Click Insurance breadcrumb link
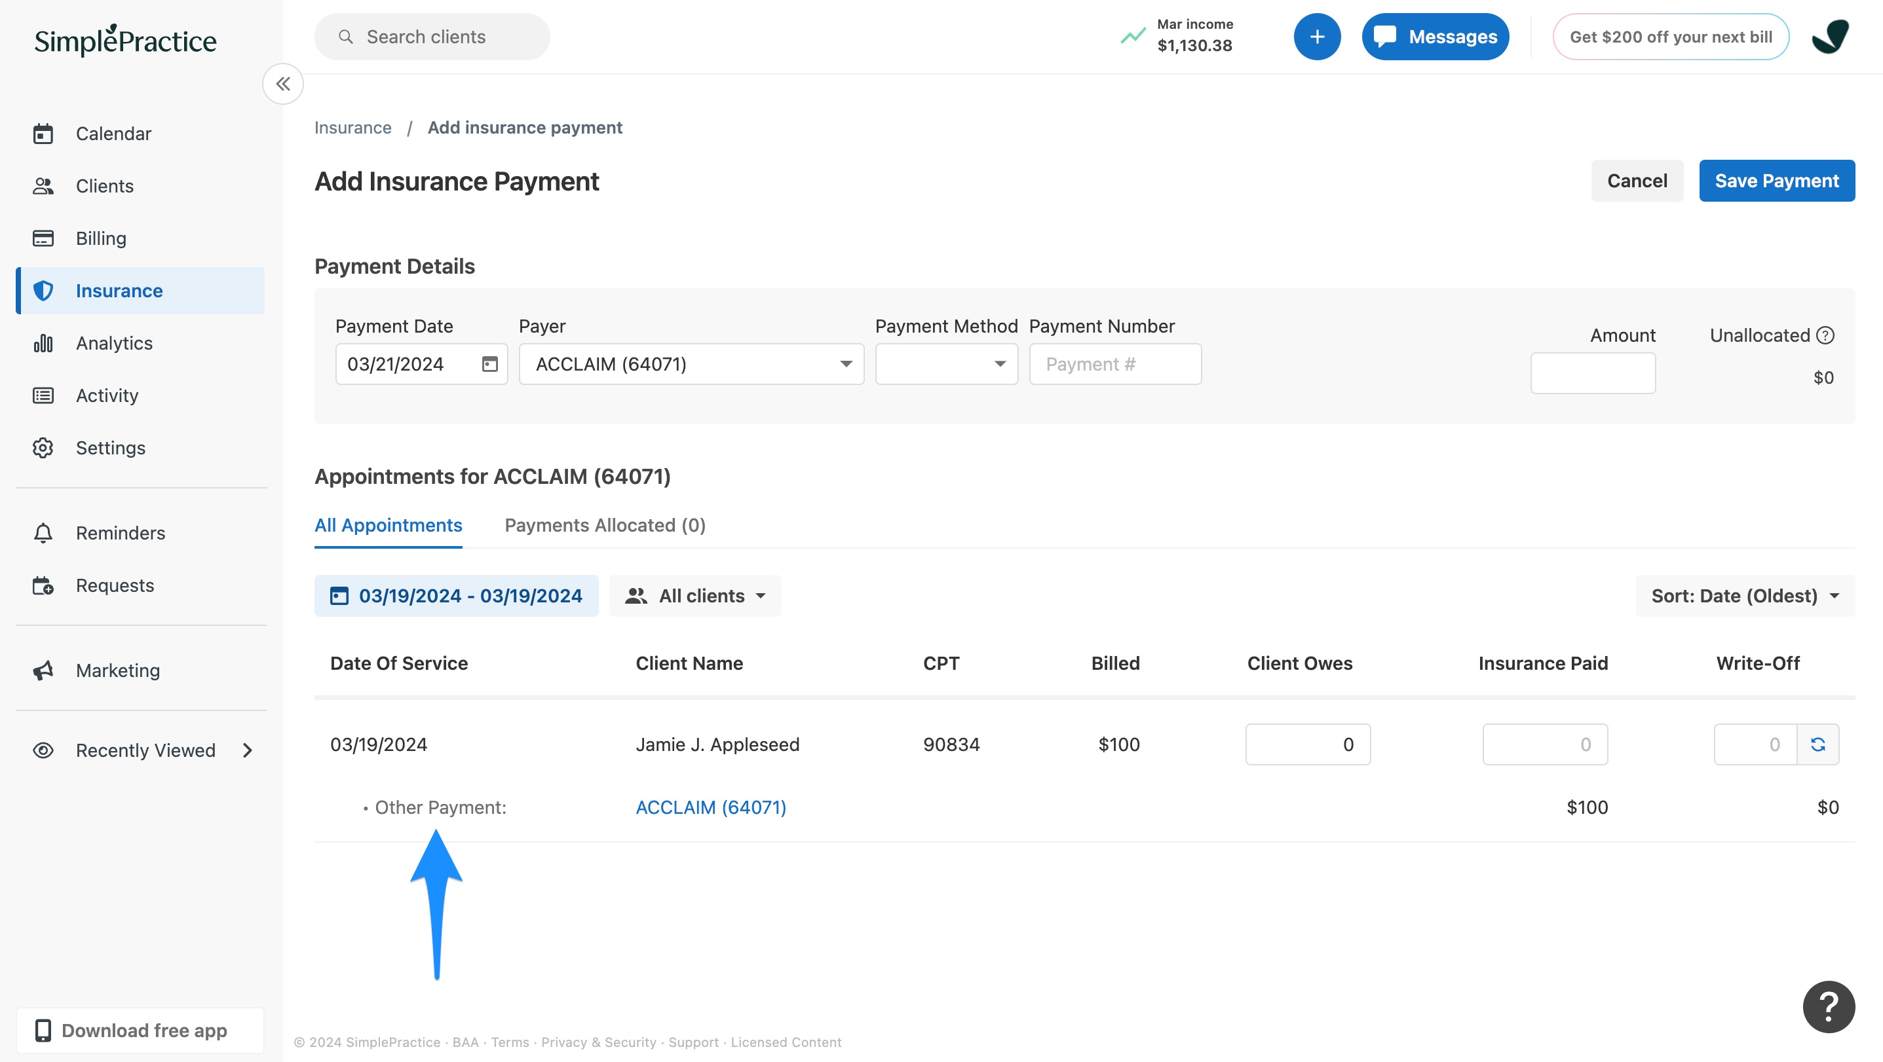 pyautogui.click(x=352, y=128)
